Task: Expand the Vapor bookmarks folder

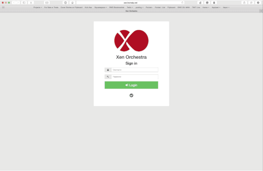Action: pos(226,7)
